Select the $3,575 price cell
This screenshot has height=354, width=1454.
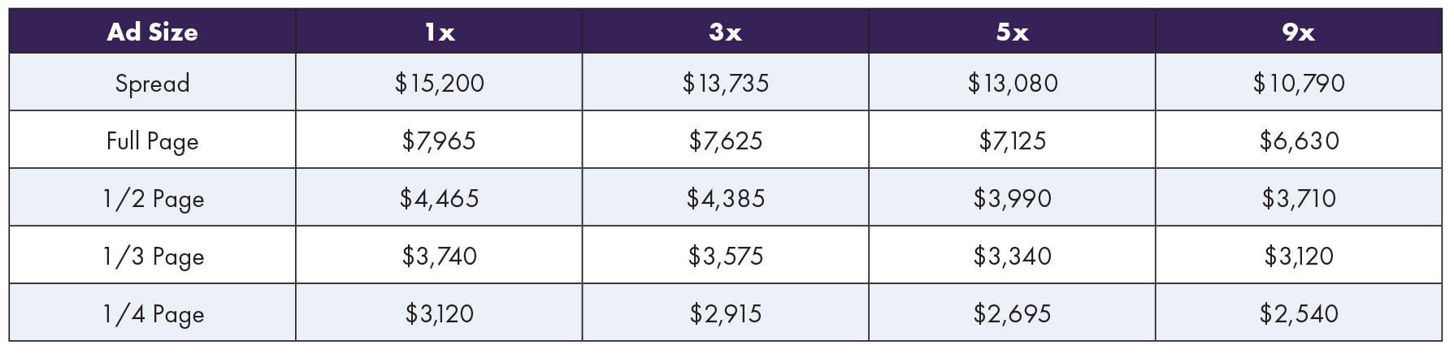coord(725,256)
